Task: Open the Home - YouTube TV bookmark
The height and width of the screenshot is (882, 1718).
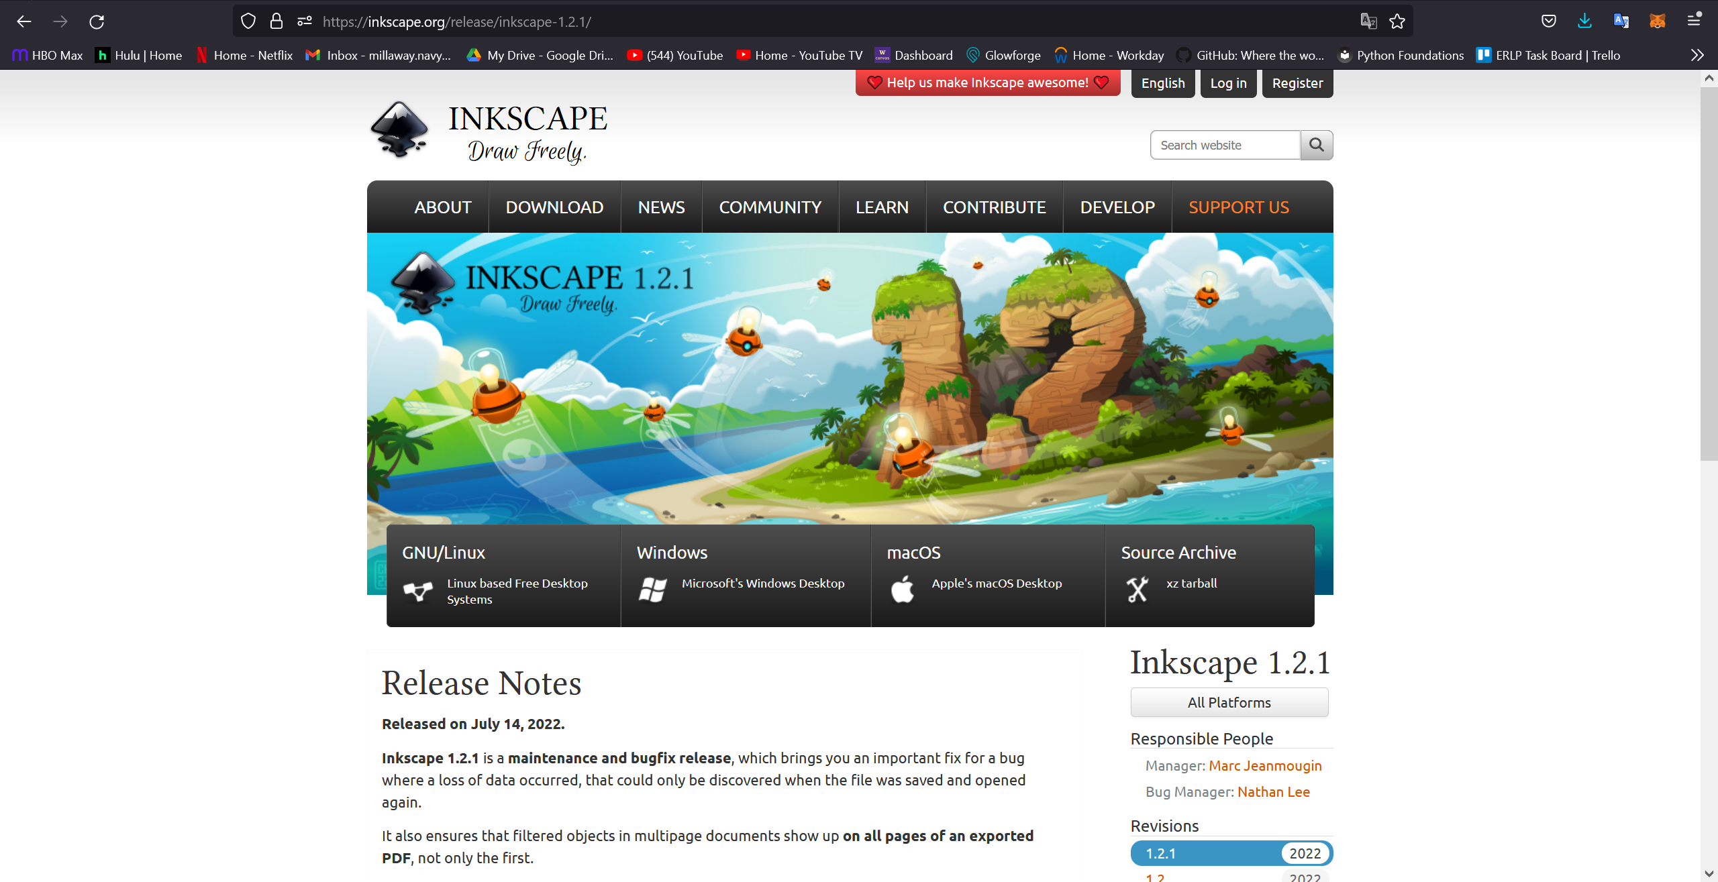Action: tap(799, 55)
